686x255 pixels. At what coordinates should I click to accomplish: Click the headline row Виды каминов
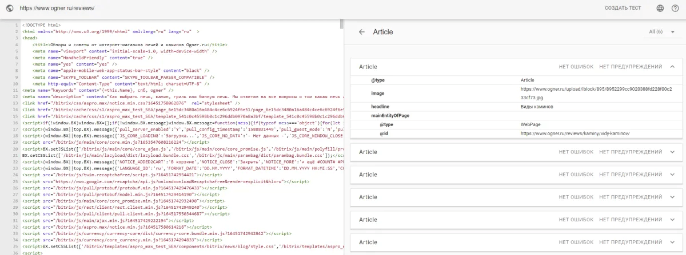coord(536,106)
